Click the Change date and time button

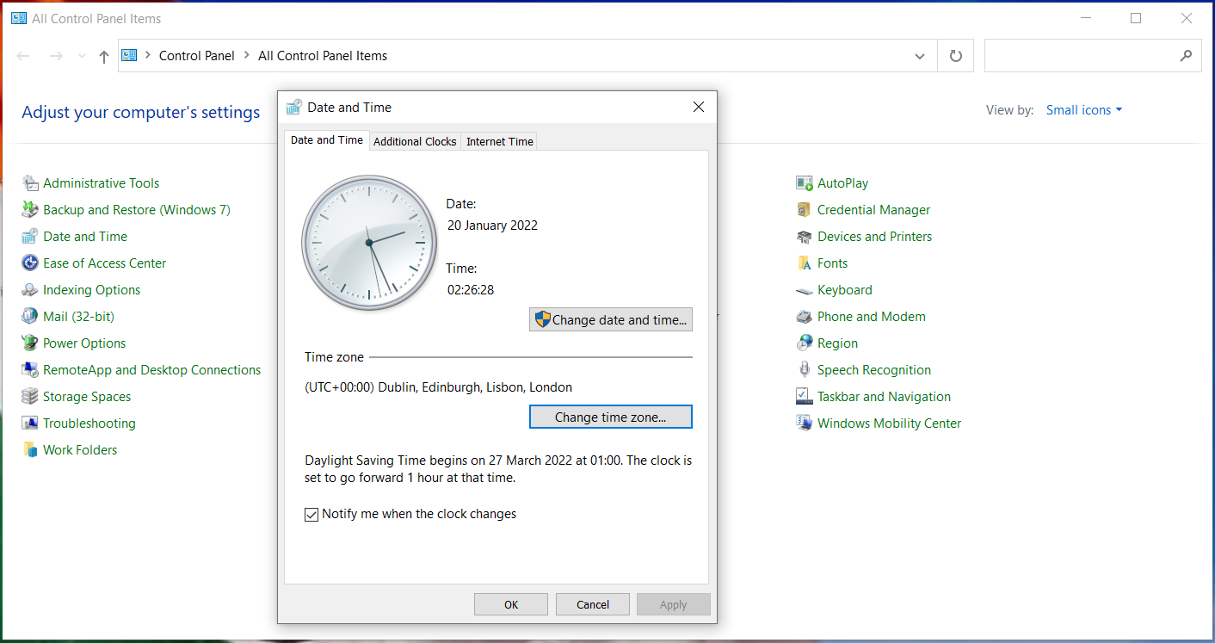tap(611, 320)
